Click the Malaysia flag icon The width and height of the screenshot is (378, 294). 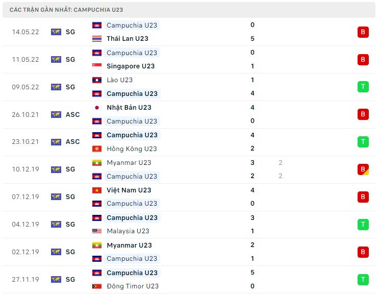97,231
